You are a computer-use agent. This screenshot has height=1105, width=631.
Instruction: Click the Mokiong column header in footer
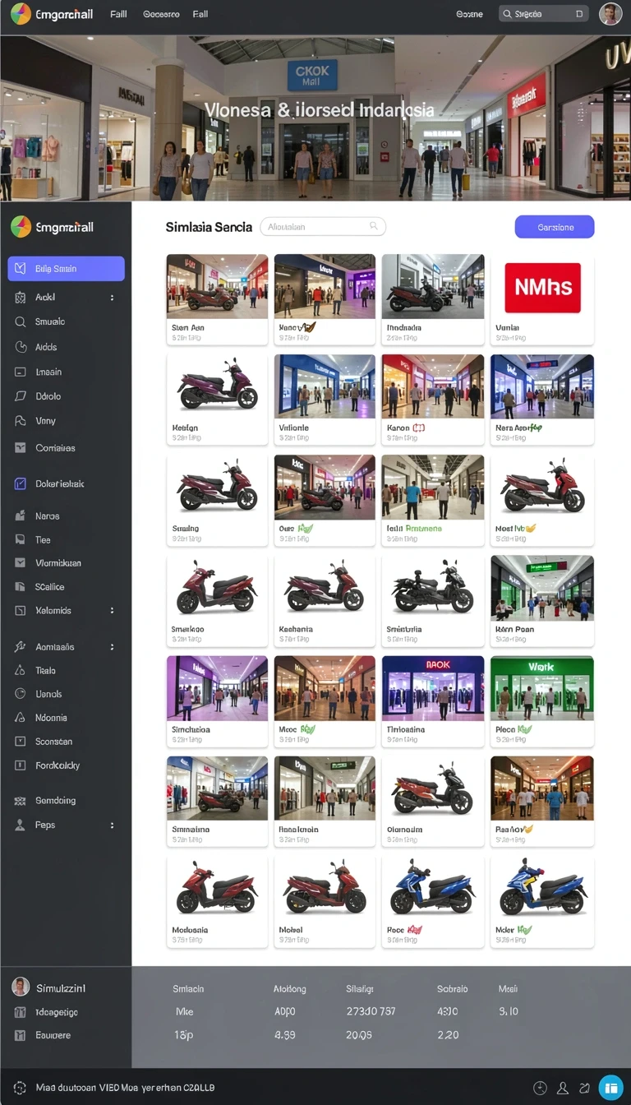point(290,989)
